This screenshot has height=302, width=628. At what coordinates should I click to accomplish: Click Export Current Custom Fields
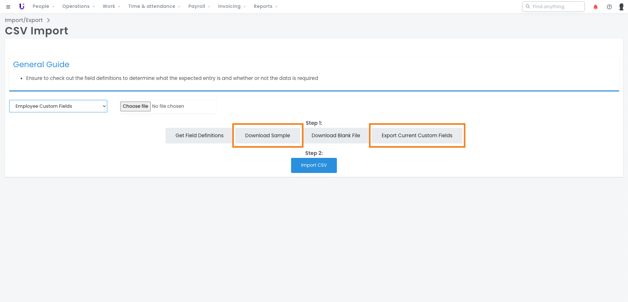pyautogui.click(x=417, y=136)
